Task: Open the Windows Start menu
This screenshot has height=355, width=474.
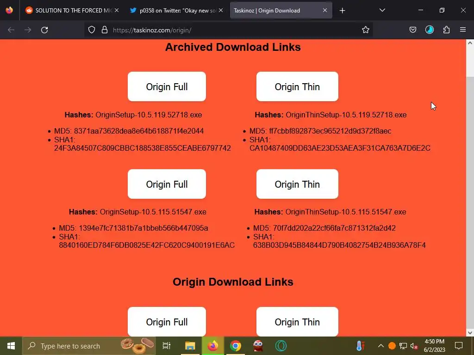Action: (11, 346)
